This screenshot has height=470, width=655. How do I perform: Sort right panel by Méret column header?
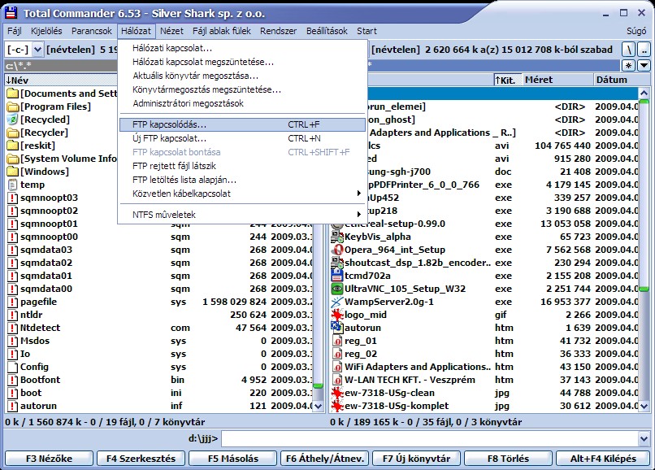pyautogui.click(x=557, y=80)
